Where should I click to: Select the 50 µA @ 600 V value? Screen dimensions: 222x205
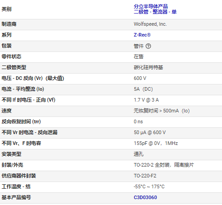tap(150, 132)
